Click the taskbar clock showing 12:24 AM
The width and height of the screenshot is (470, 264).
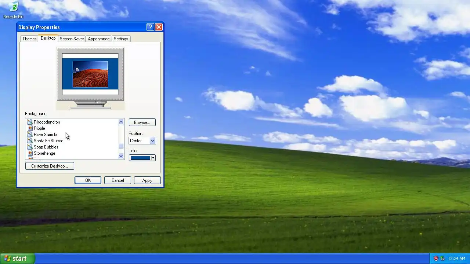(x=456, y=258)
